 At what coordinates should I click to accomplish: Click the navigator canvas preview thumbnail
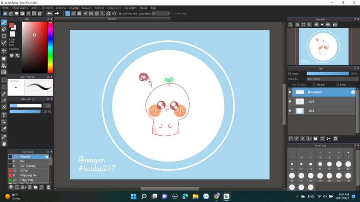(x=323, y=47)
